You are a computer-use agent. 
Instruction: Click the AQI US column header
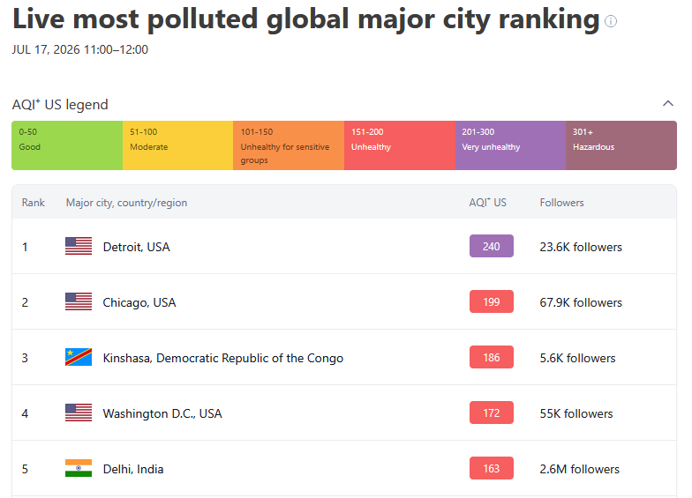(487, 203)
